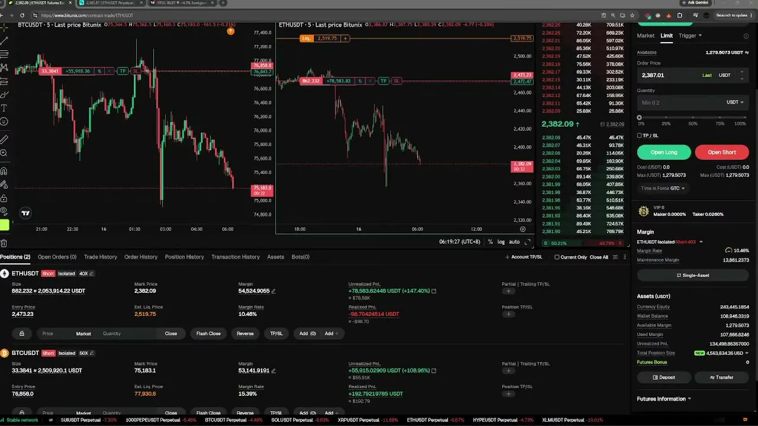This screenshot has height=426, width=758.
Task: Open the Trigger order type dropdown
Action: (x=690, y=35)
